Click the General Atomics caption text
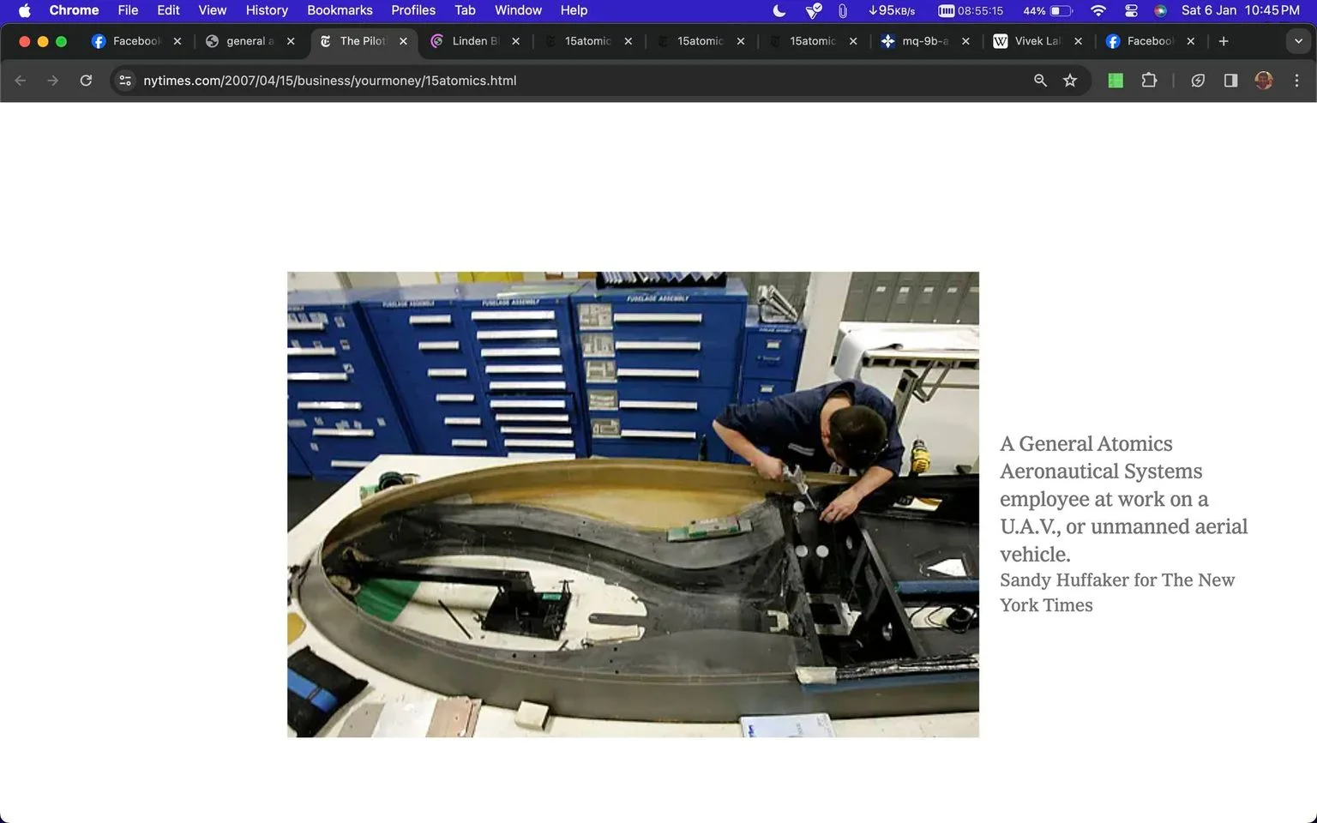This screenshot has width=1317, height=823. (x=1123, y=498)
